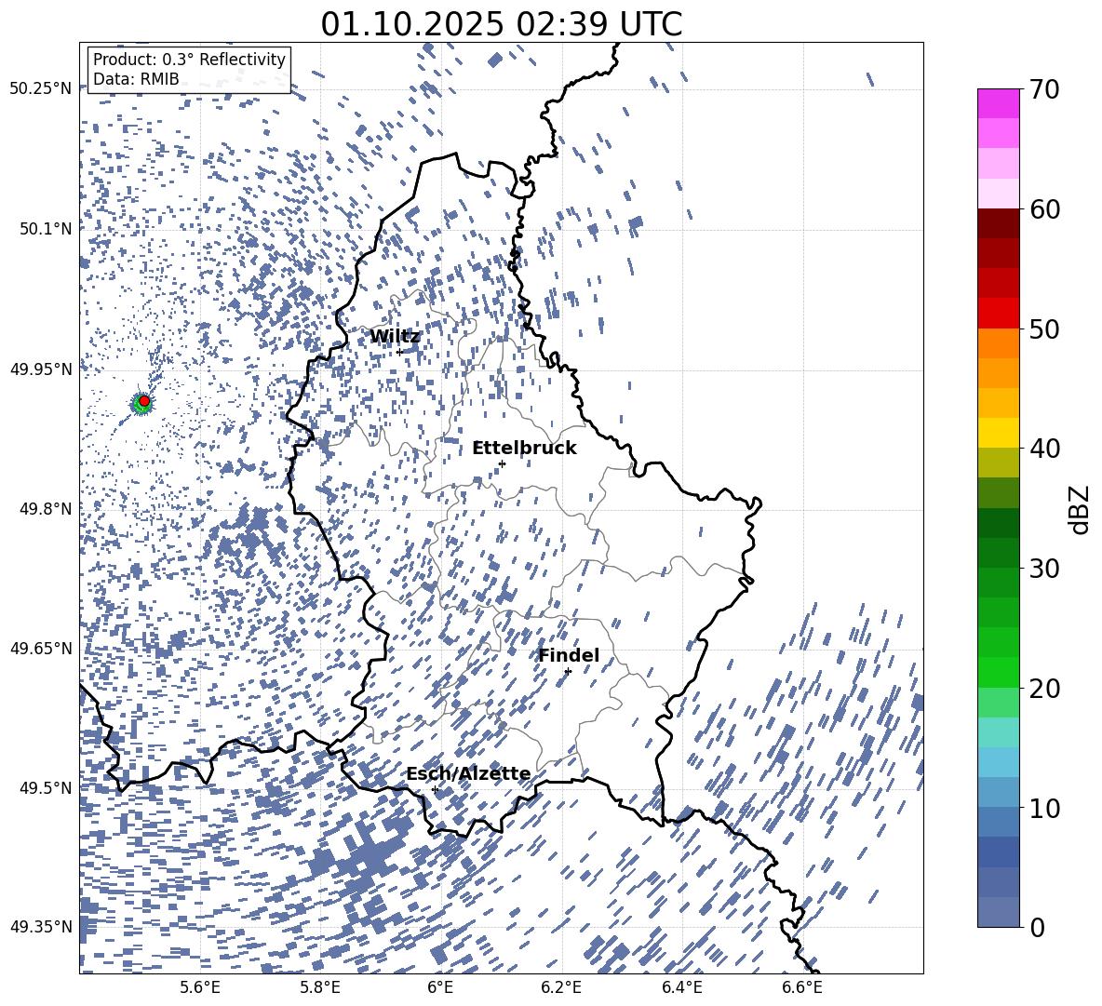The height and width of the screenshot is (1006, 1102).
Task: Click the Wiltz station cross marker
Action: [399, 352]
